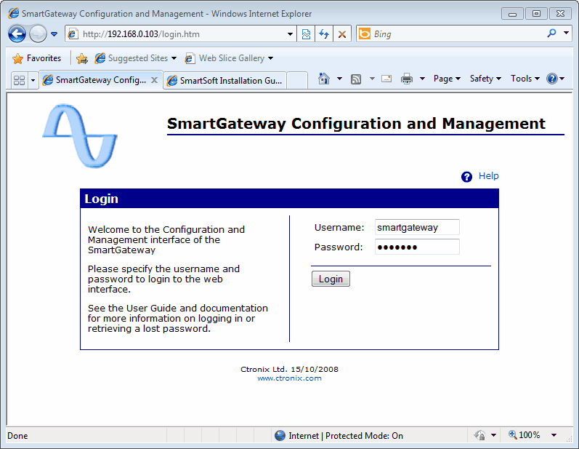Click the 100% zoom level button
The image size is (579, 449).
(x=525, y=435)
